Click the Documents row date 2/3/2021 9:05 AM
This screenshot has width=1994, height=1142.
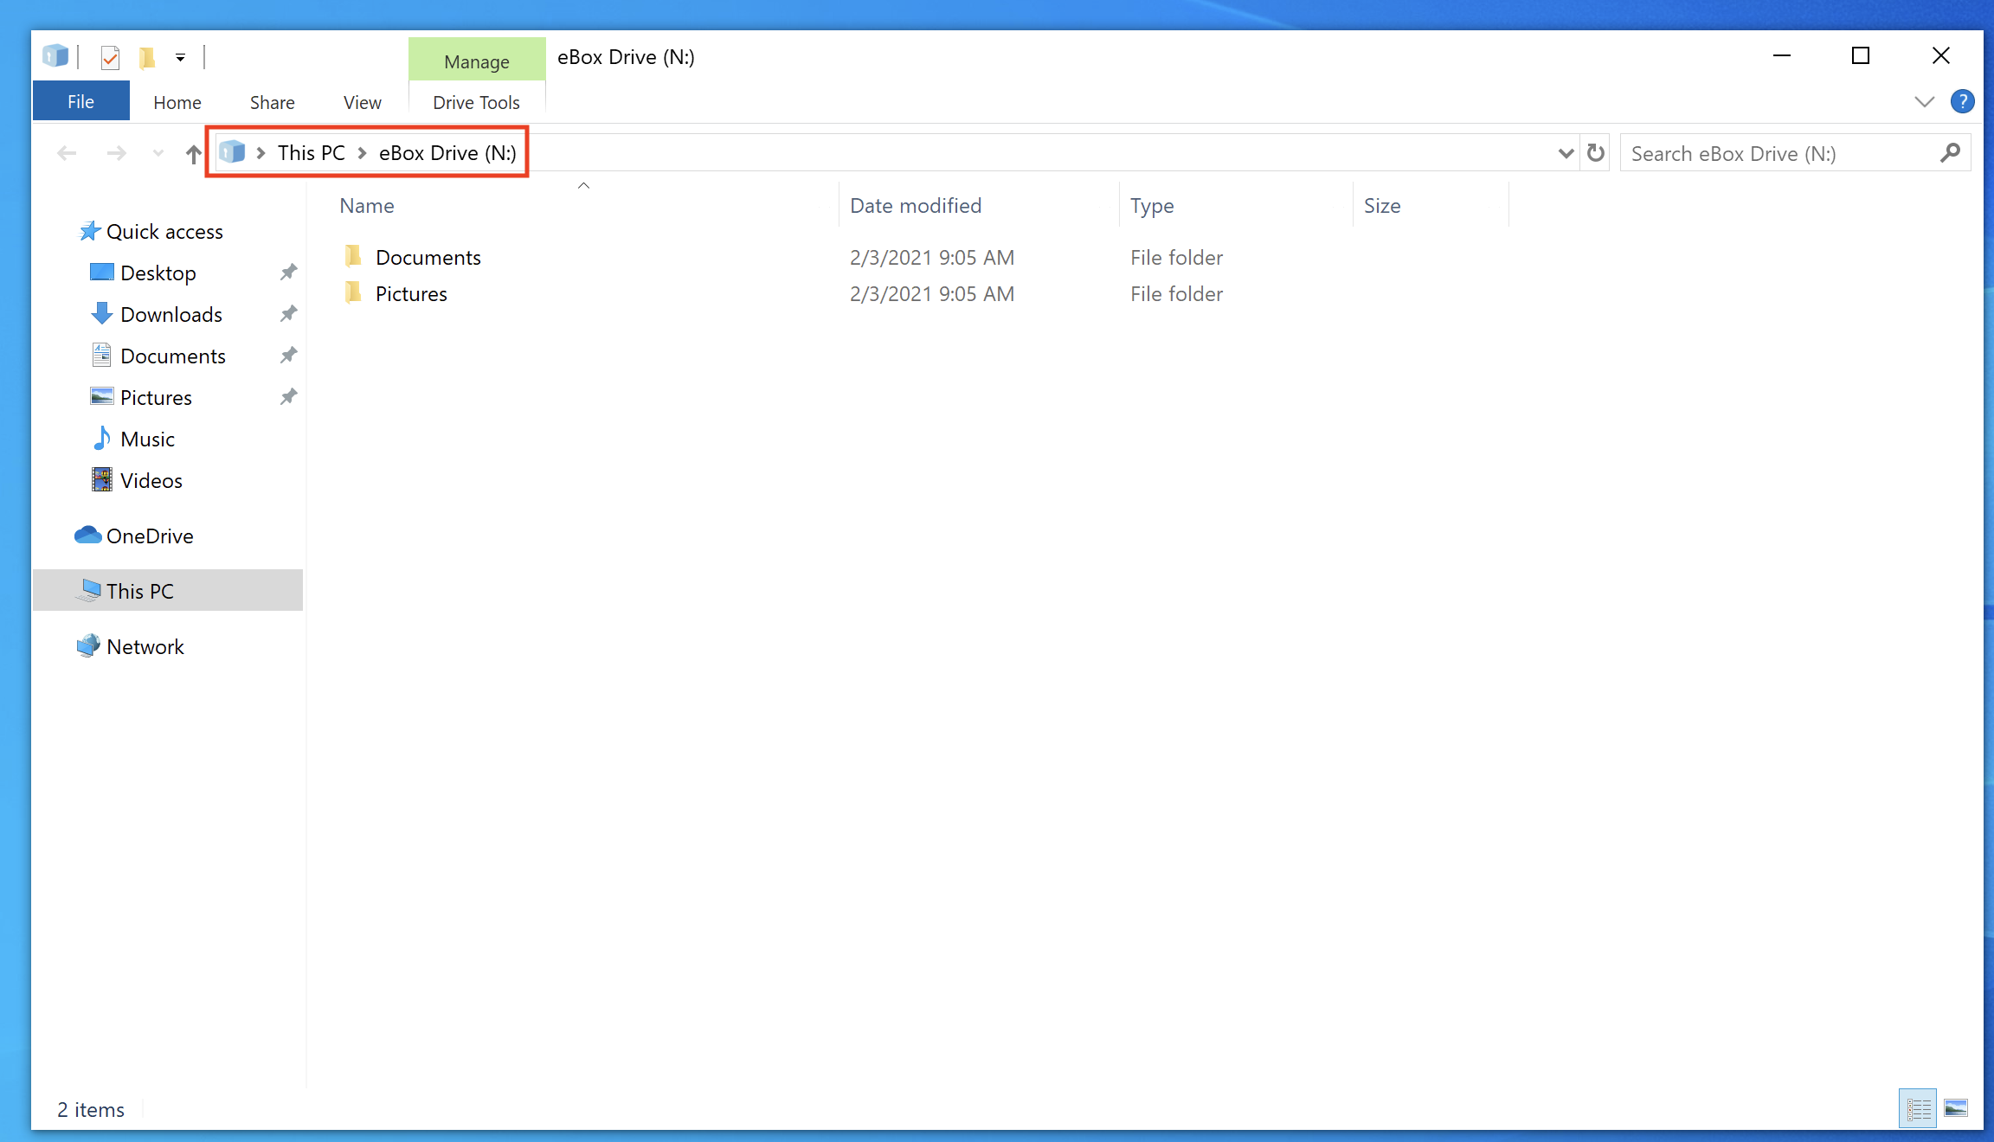coord(932,257)
